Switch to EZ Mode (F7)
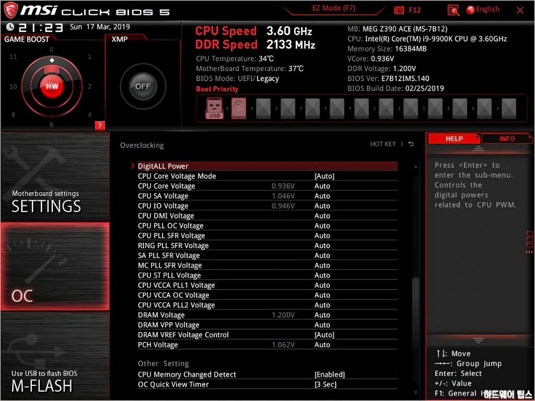Viewport: 535px width, 401px height. click(334, 8)
